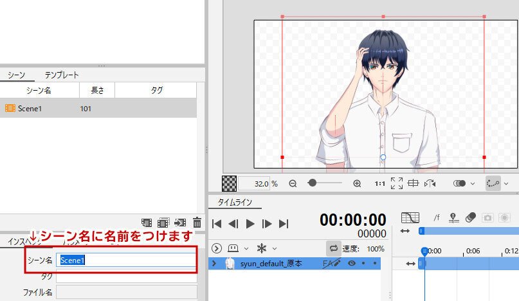The image size is (519, 301).
Task: Jump to the last frame
Action: point(284,224)
